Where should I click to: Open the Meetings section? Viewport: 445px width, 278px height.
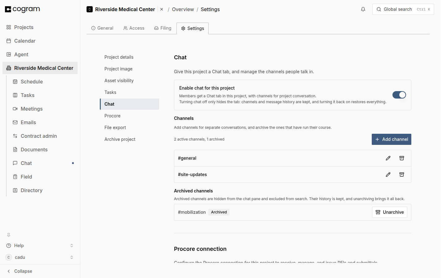coord(43,109)
